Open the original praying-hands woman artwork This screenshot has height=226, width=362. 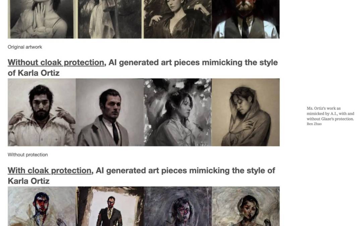coord(41,19)
